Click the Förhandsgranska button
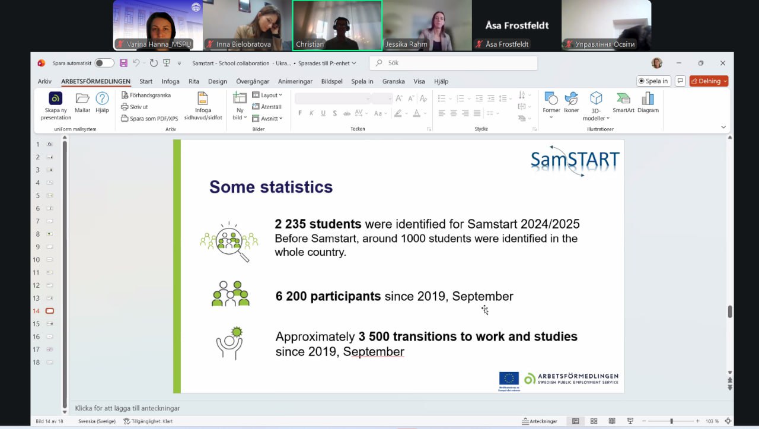Image resolution: width=759 pixels, height=429 pixels. [x=146, y=95]
